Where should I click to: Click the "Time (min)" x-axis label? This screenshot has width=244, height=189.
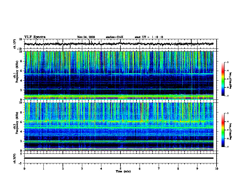pos(123,171)
